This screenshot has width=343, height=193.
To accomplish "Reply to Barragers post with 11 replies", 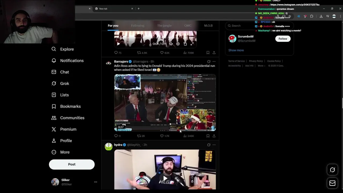I will (x=118, y=136).
